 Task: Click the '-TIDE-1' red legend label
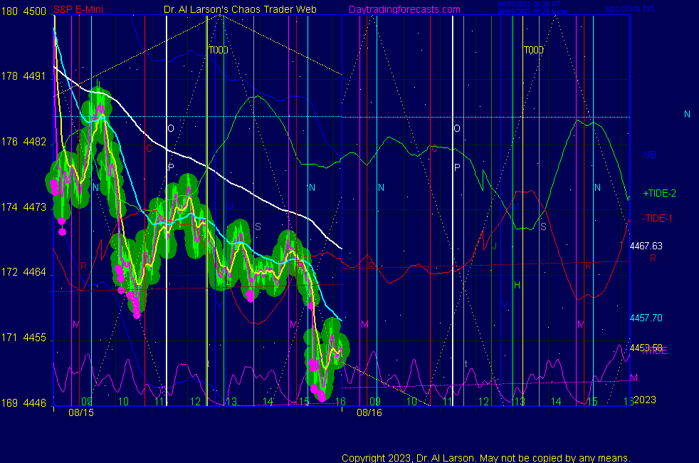tap(657, 218)
